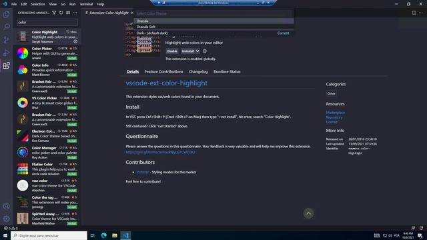Click VS Code taskbar icon

[x=125, y=235]
